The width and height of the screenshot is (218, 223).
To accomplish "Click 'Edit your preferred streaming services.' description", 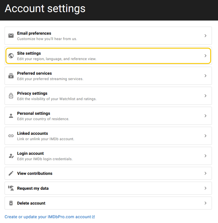I will [50, 79].
